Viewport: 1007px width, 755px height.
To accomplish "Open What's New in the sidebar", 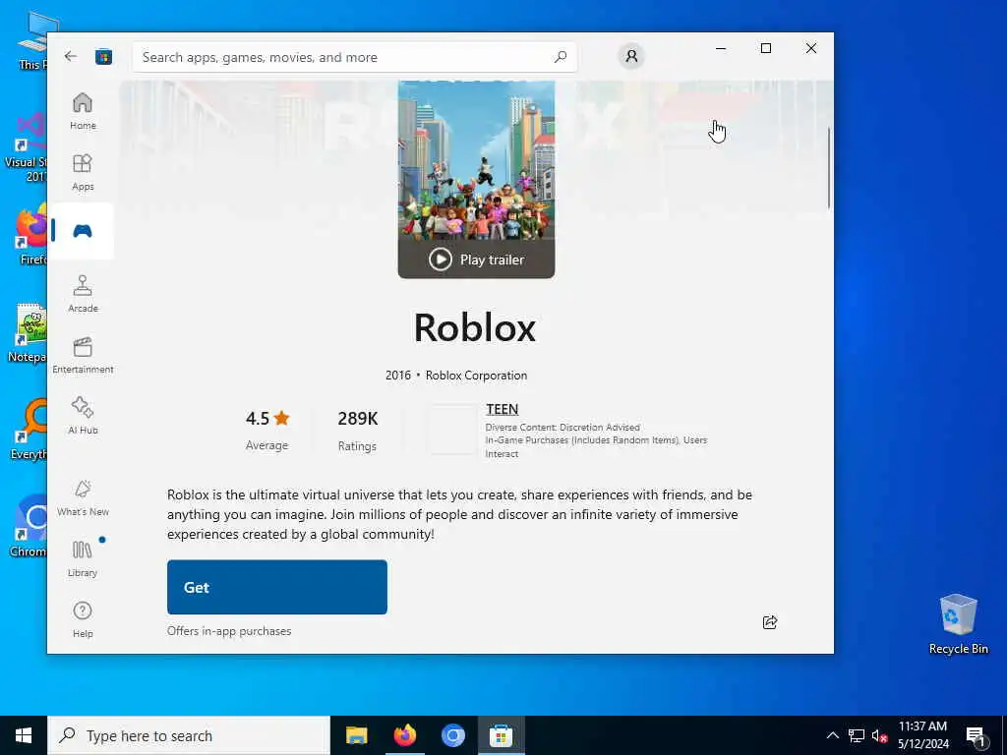I will tap(83, 497).
